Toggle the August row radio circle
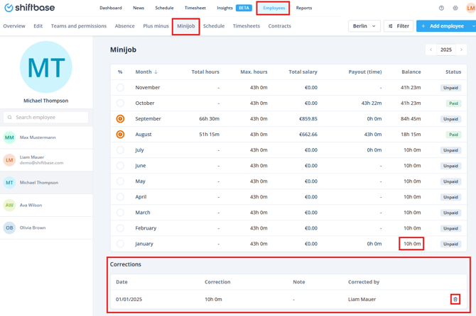Viewport: 476px width, 316px height. [x=120, y=135]
